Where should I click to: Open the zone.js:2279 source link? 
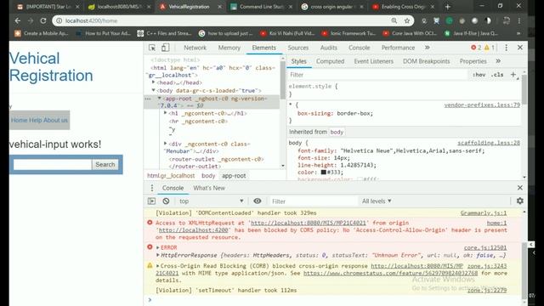[x=487, y=291]
